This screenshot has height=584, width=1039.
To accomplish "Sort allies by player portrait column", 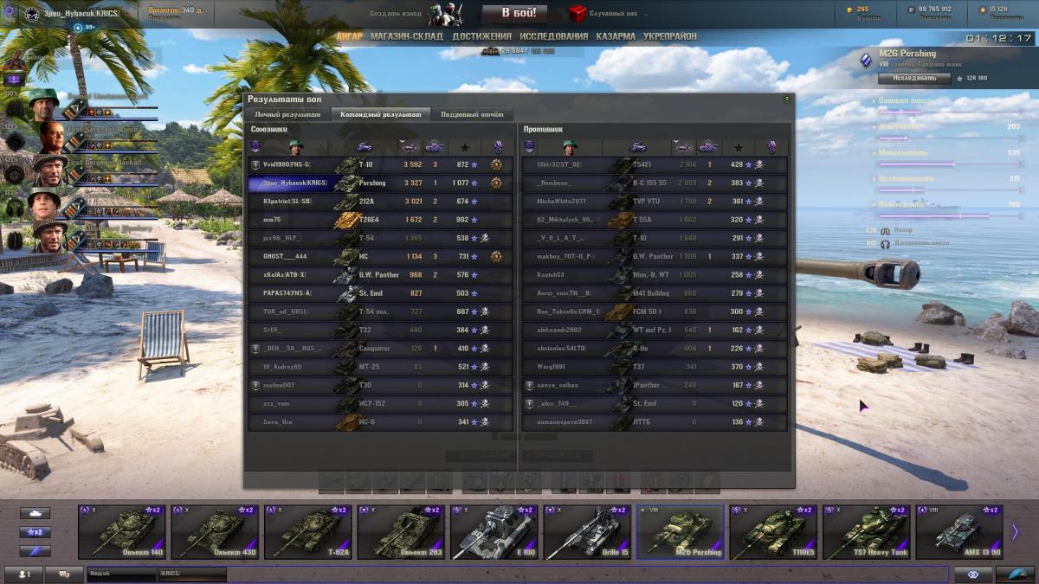I will point(296,147).
